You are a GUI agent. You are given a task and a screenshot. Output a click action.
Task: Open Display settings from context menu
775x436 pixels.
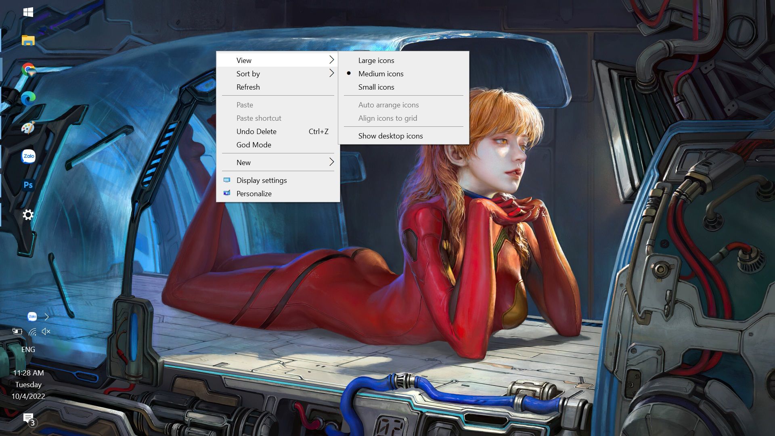278,180
